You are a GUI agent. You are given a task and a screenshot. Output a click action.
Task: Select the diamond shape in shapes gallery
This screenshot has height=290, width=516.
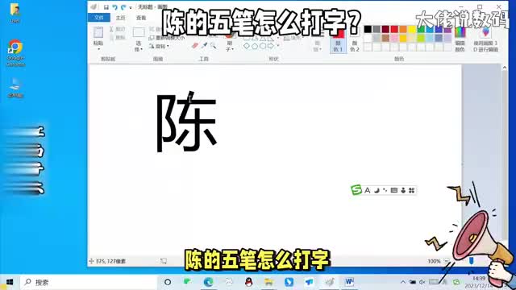click(x=246, y=46)
